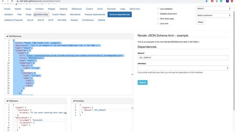This screenshot has height=132, width=235.
Task: Click the device text input field
Action: click(x=183, y=58)
